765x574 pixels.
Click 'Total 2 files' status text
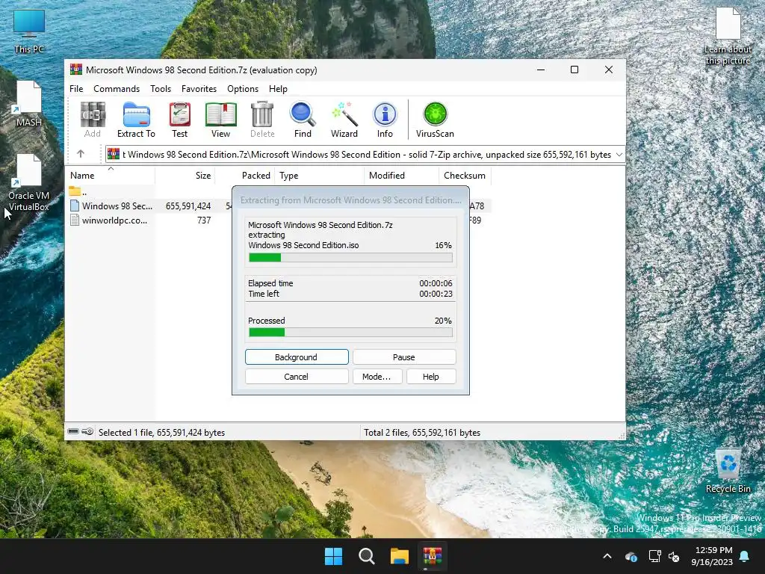pyautogui.click(x=423, y=433)
